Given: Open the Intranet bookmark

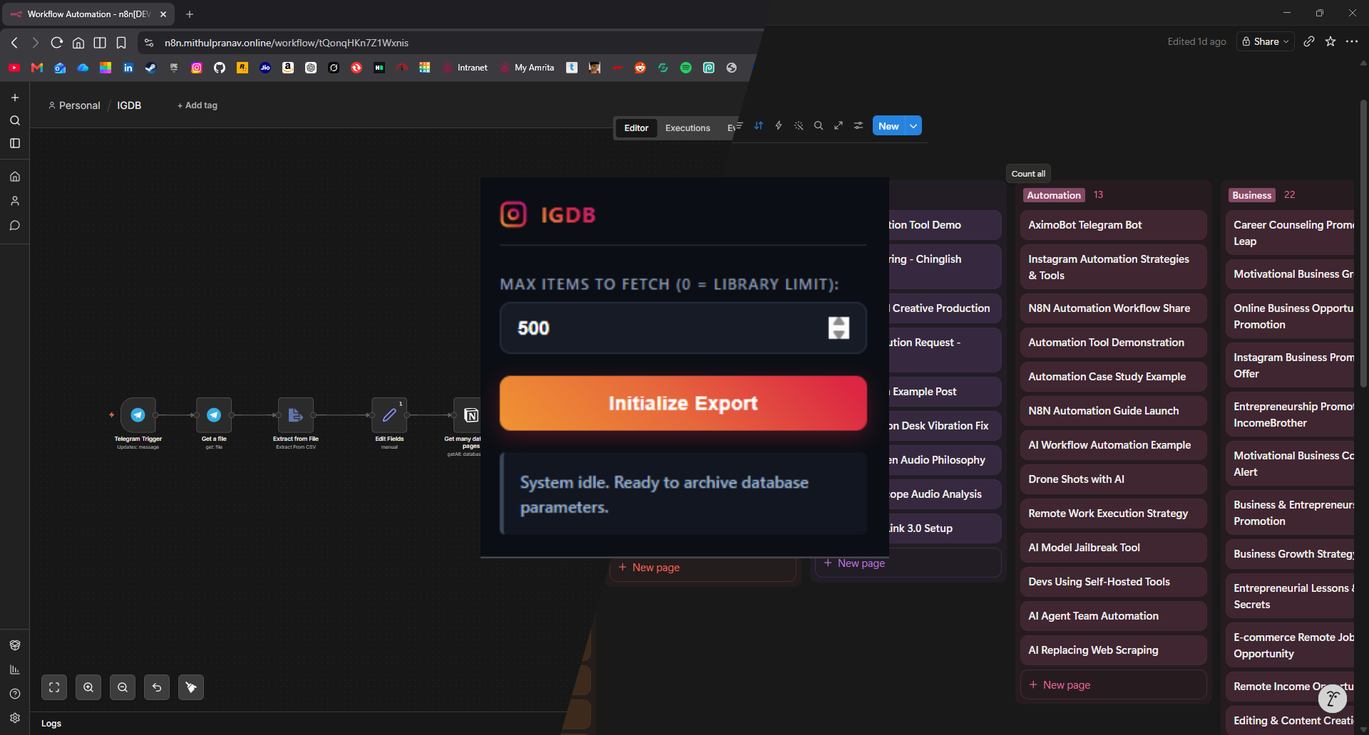Looking at the screenshot, I should pyautogui.click(x=466, y=68).
